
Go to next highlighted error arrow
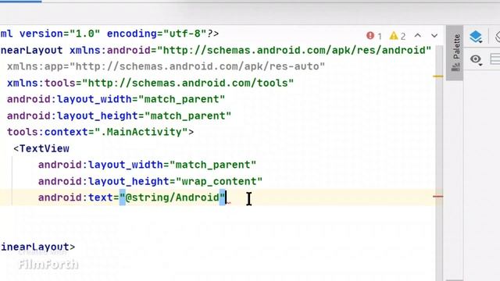(x=434, y=36)
